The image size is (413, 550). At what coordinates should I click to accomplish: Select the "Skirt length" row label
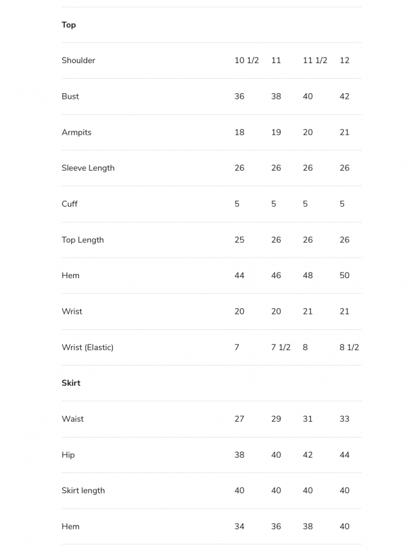point(83,491)
